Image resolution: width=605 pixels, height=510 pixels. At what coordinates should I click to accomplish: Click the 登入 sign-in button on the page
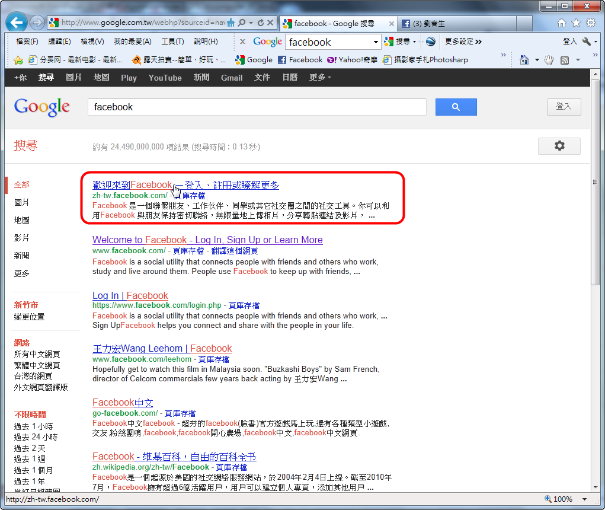(564, 107)
